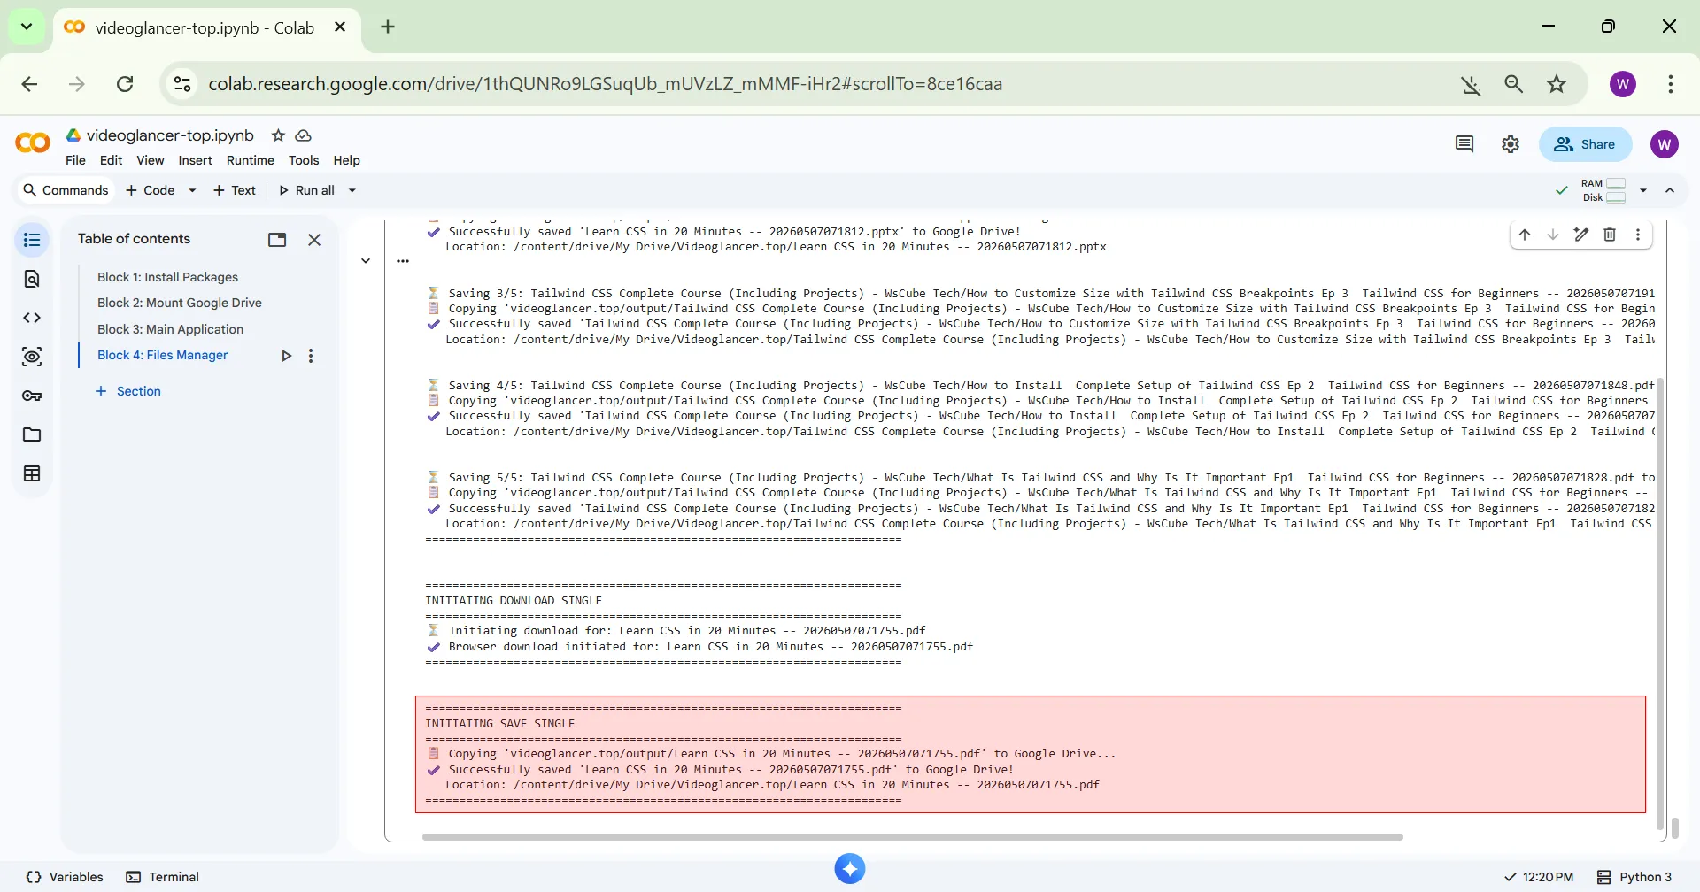The width and height of the screenshot is (1700, 892).
Task: Open a new browser tab
Action: pos(388,27)
